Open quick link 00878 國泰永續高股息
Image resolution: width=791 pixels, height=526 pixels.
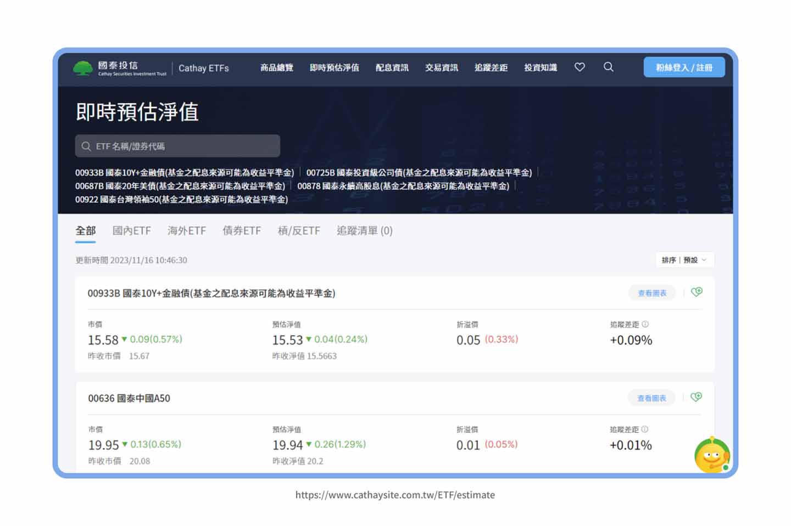point(403,186)
